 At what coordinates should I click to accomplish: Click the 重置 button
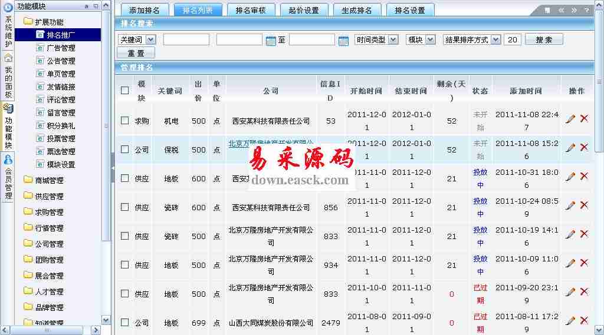(136, 53)
